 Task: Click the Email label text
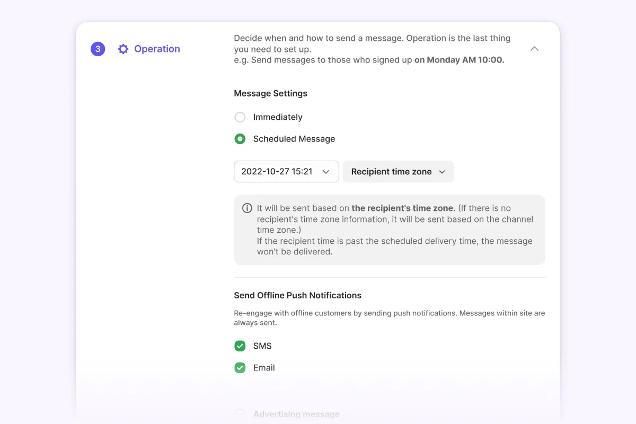click(264, 368)
